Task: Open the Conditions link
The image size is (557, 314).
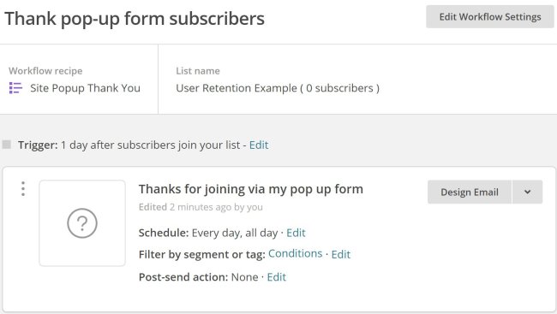Action: [295, 253]
